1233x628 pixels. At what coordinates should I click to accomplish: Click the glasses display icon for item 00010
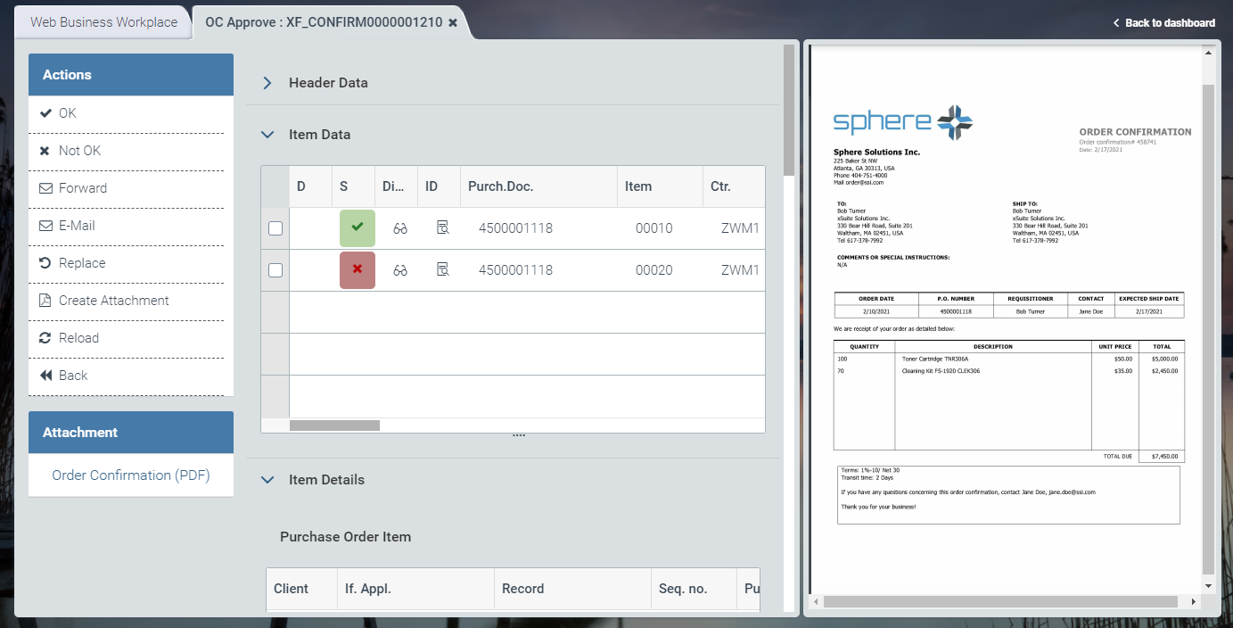pos(400,228)
